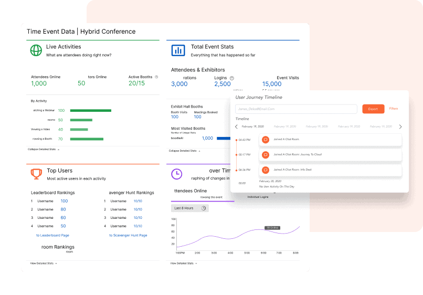Image resolution: width=423 pixels, height=295 pixels.
Task: Click the bar chart icon for Total Event Stats
Action: coord(178,50)
